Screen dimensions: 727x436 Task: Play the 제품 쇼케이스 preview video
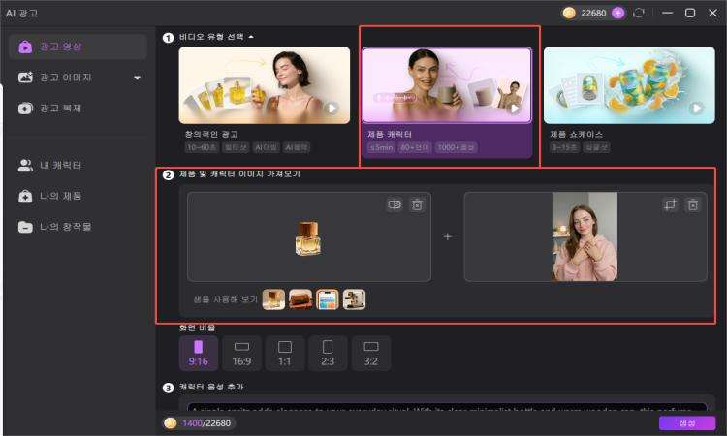(696, 109)
